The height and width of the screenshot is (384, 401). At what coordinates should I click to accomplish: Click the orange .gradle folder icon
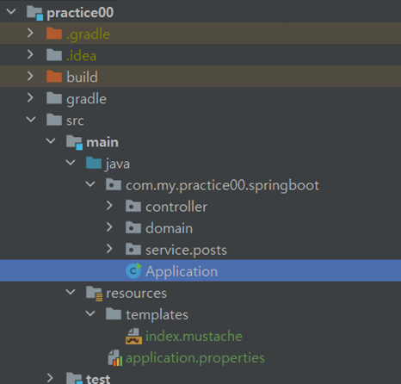(x=54, y=34)
